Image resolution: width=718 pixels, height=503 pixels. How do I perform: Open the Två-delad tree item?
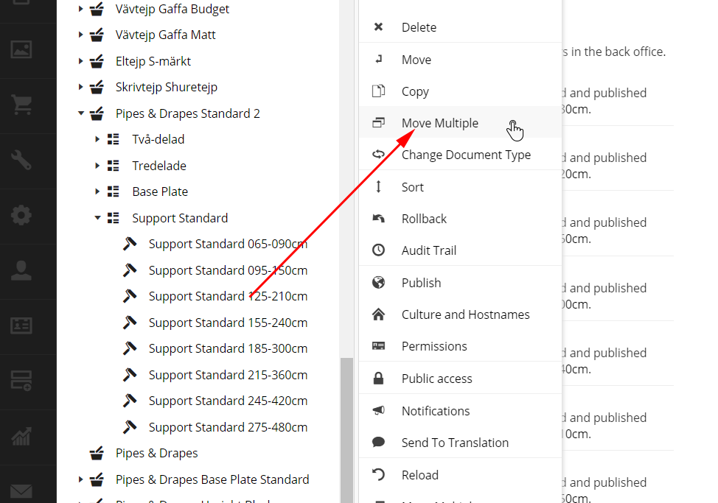[158, 139]
